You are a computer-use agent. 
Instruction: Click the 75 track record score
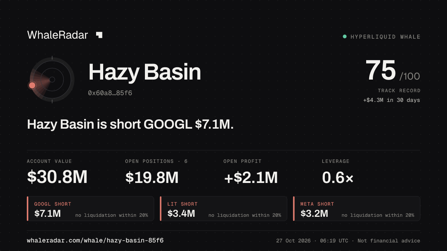pos(380,70)
